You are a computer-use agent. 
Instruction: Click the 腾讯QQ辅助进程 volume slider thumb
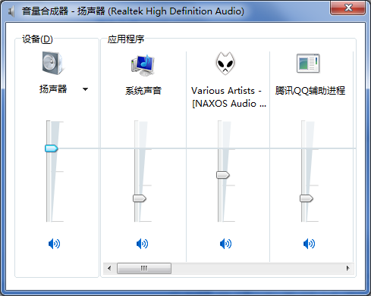coord(307,198)
